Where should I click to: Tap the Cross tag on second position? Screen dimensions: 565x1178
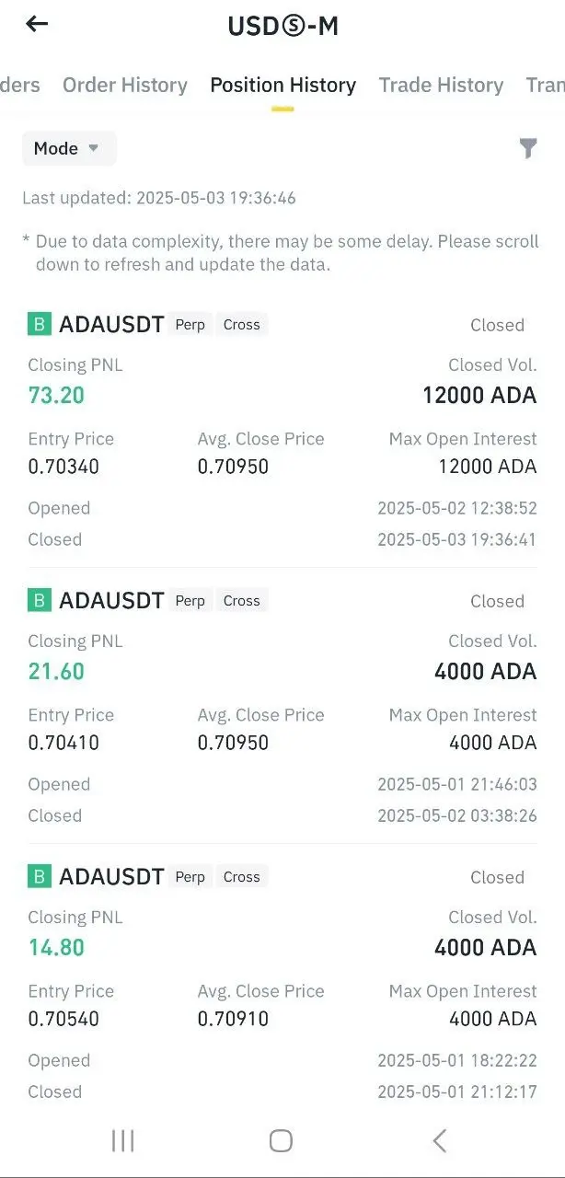point(242,600)
